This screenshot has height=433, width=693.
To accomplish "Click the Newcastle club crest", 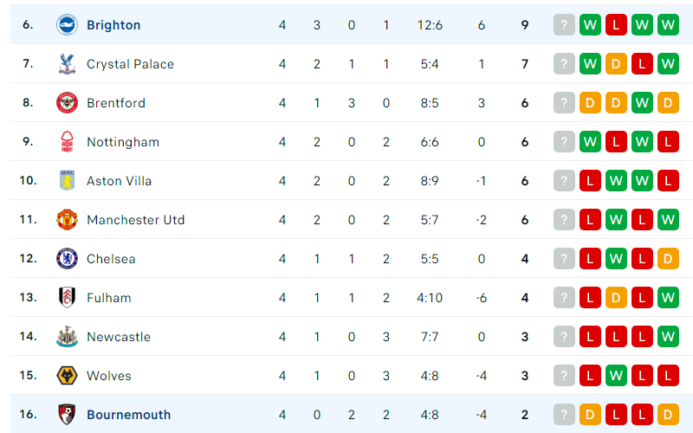I will coord(68,337).
